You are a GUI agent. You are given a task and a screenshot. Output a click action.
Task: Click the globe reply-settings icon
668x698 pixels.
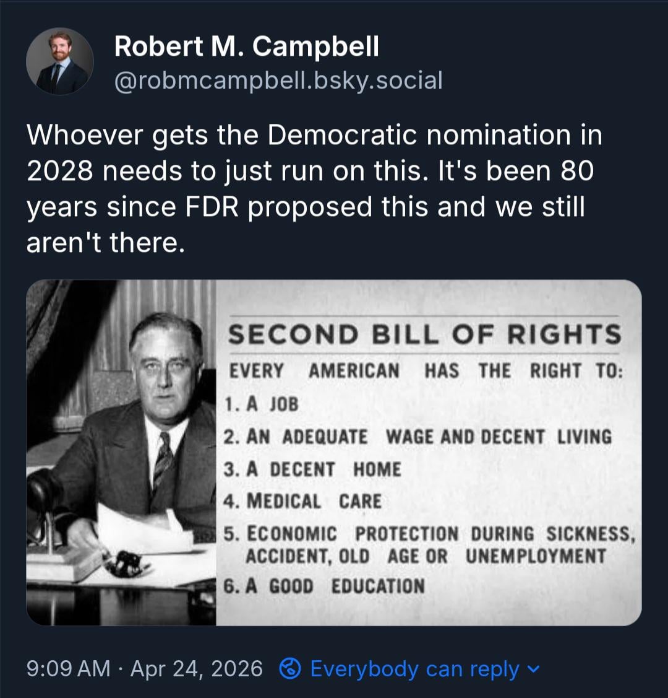click(x=290, y=668)
